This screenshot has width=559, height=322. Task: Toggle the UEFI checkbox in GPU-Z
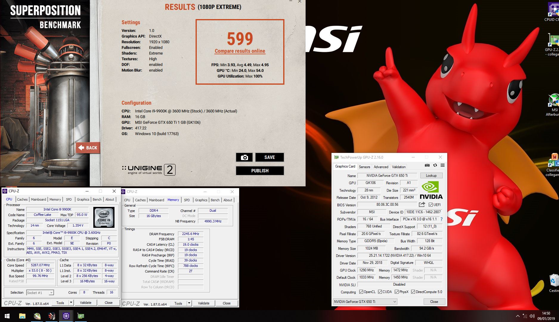(431, 205)
